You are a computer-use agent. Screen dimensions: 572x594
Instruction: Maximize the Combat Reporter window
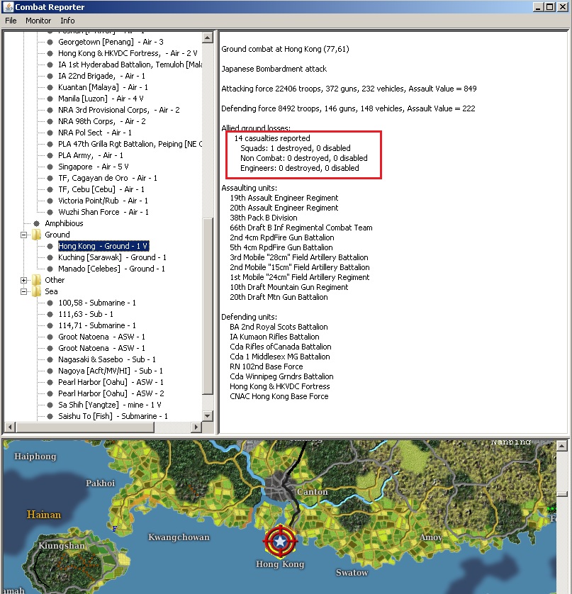coord(550,7)
